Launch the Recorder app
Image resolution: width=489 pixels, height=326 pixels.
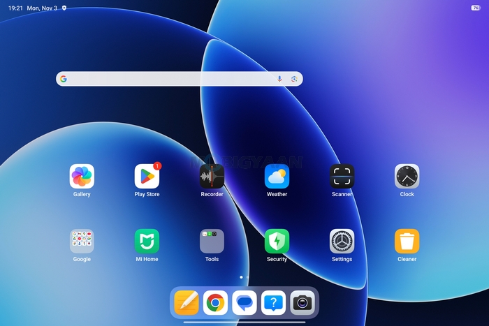212,177
